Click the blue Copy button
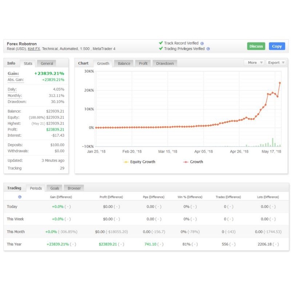The width and height of the screenshot is (291, 291). pos(277,46)
